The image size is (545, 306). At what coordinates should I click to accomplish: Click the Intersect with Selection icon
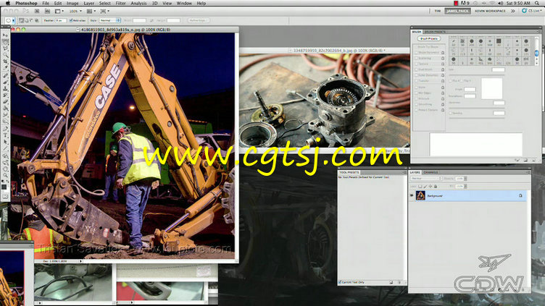[x=37, y=20]
